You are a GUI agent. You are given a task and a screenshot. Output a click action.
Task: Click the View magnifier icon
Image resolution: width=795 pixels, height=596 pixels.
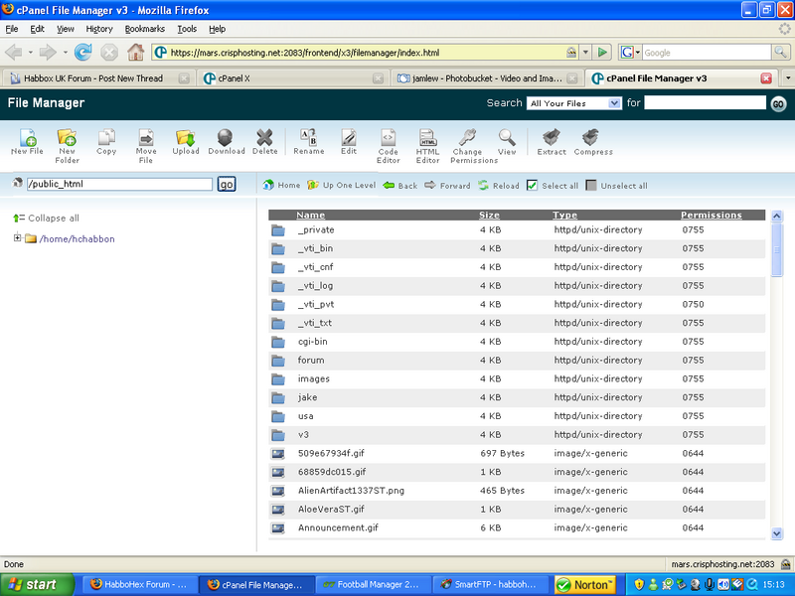pyautogui.click(x=507, y=137)
